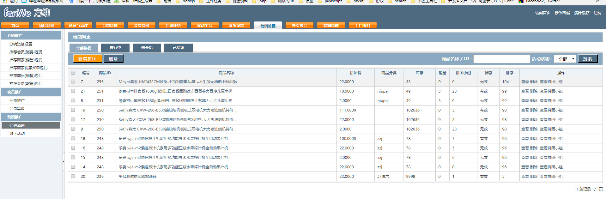Check the checkbox for row number 20
606x199 pixels.
[73, 176]
